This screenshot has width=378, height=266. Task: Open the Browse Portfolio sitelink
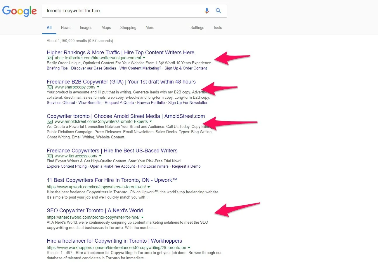(x=151, y=102)
